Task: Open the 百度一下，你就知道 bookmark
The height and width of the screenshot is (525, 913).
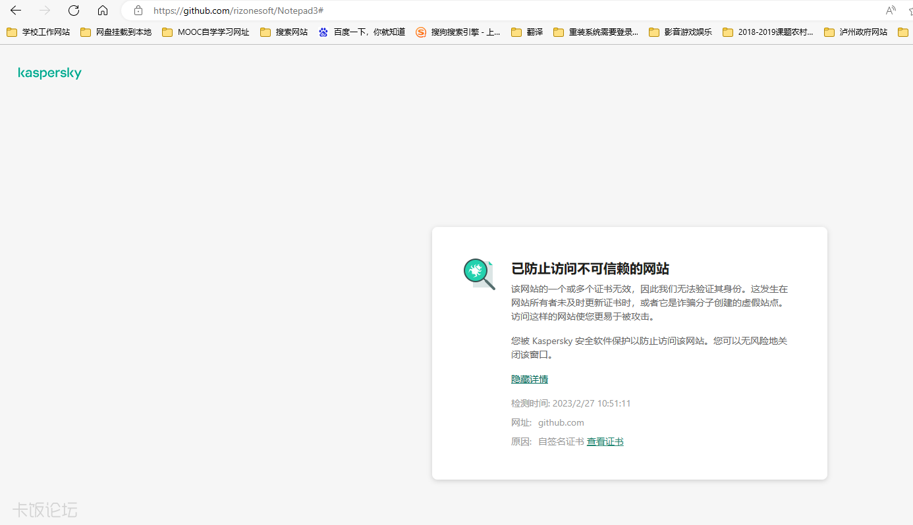Action: click(362, 32)
